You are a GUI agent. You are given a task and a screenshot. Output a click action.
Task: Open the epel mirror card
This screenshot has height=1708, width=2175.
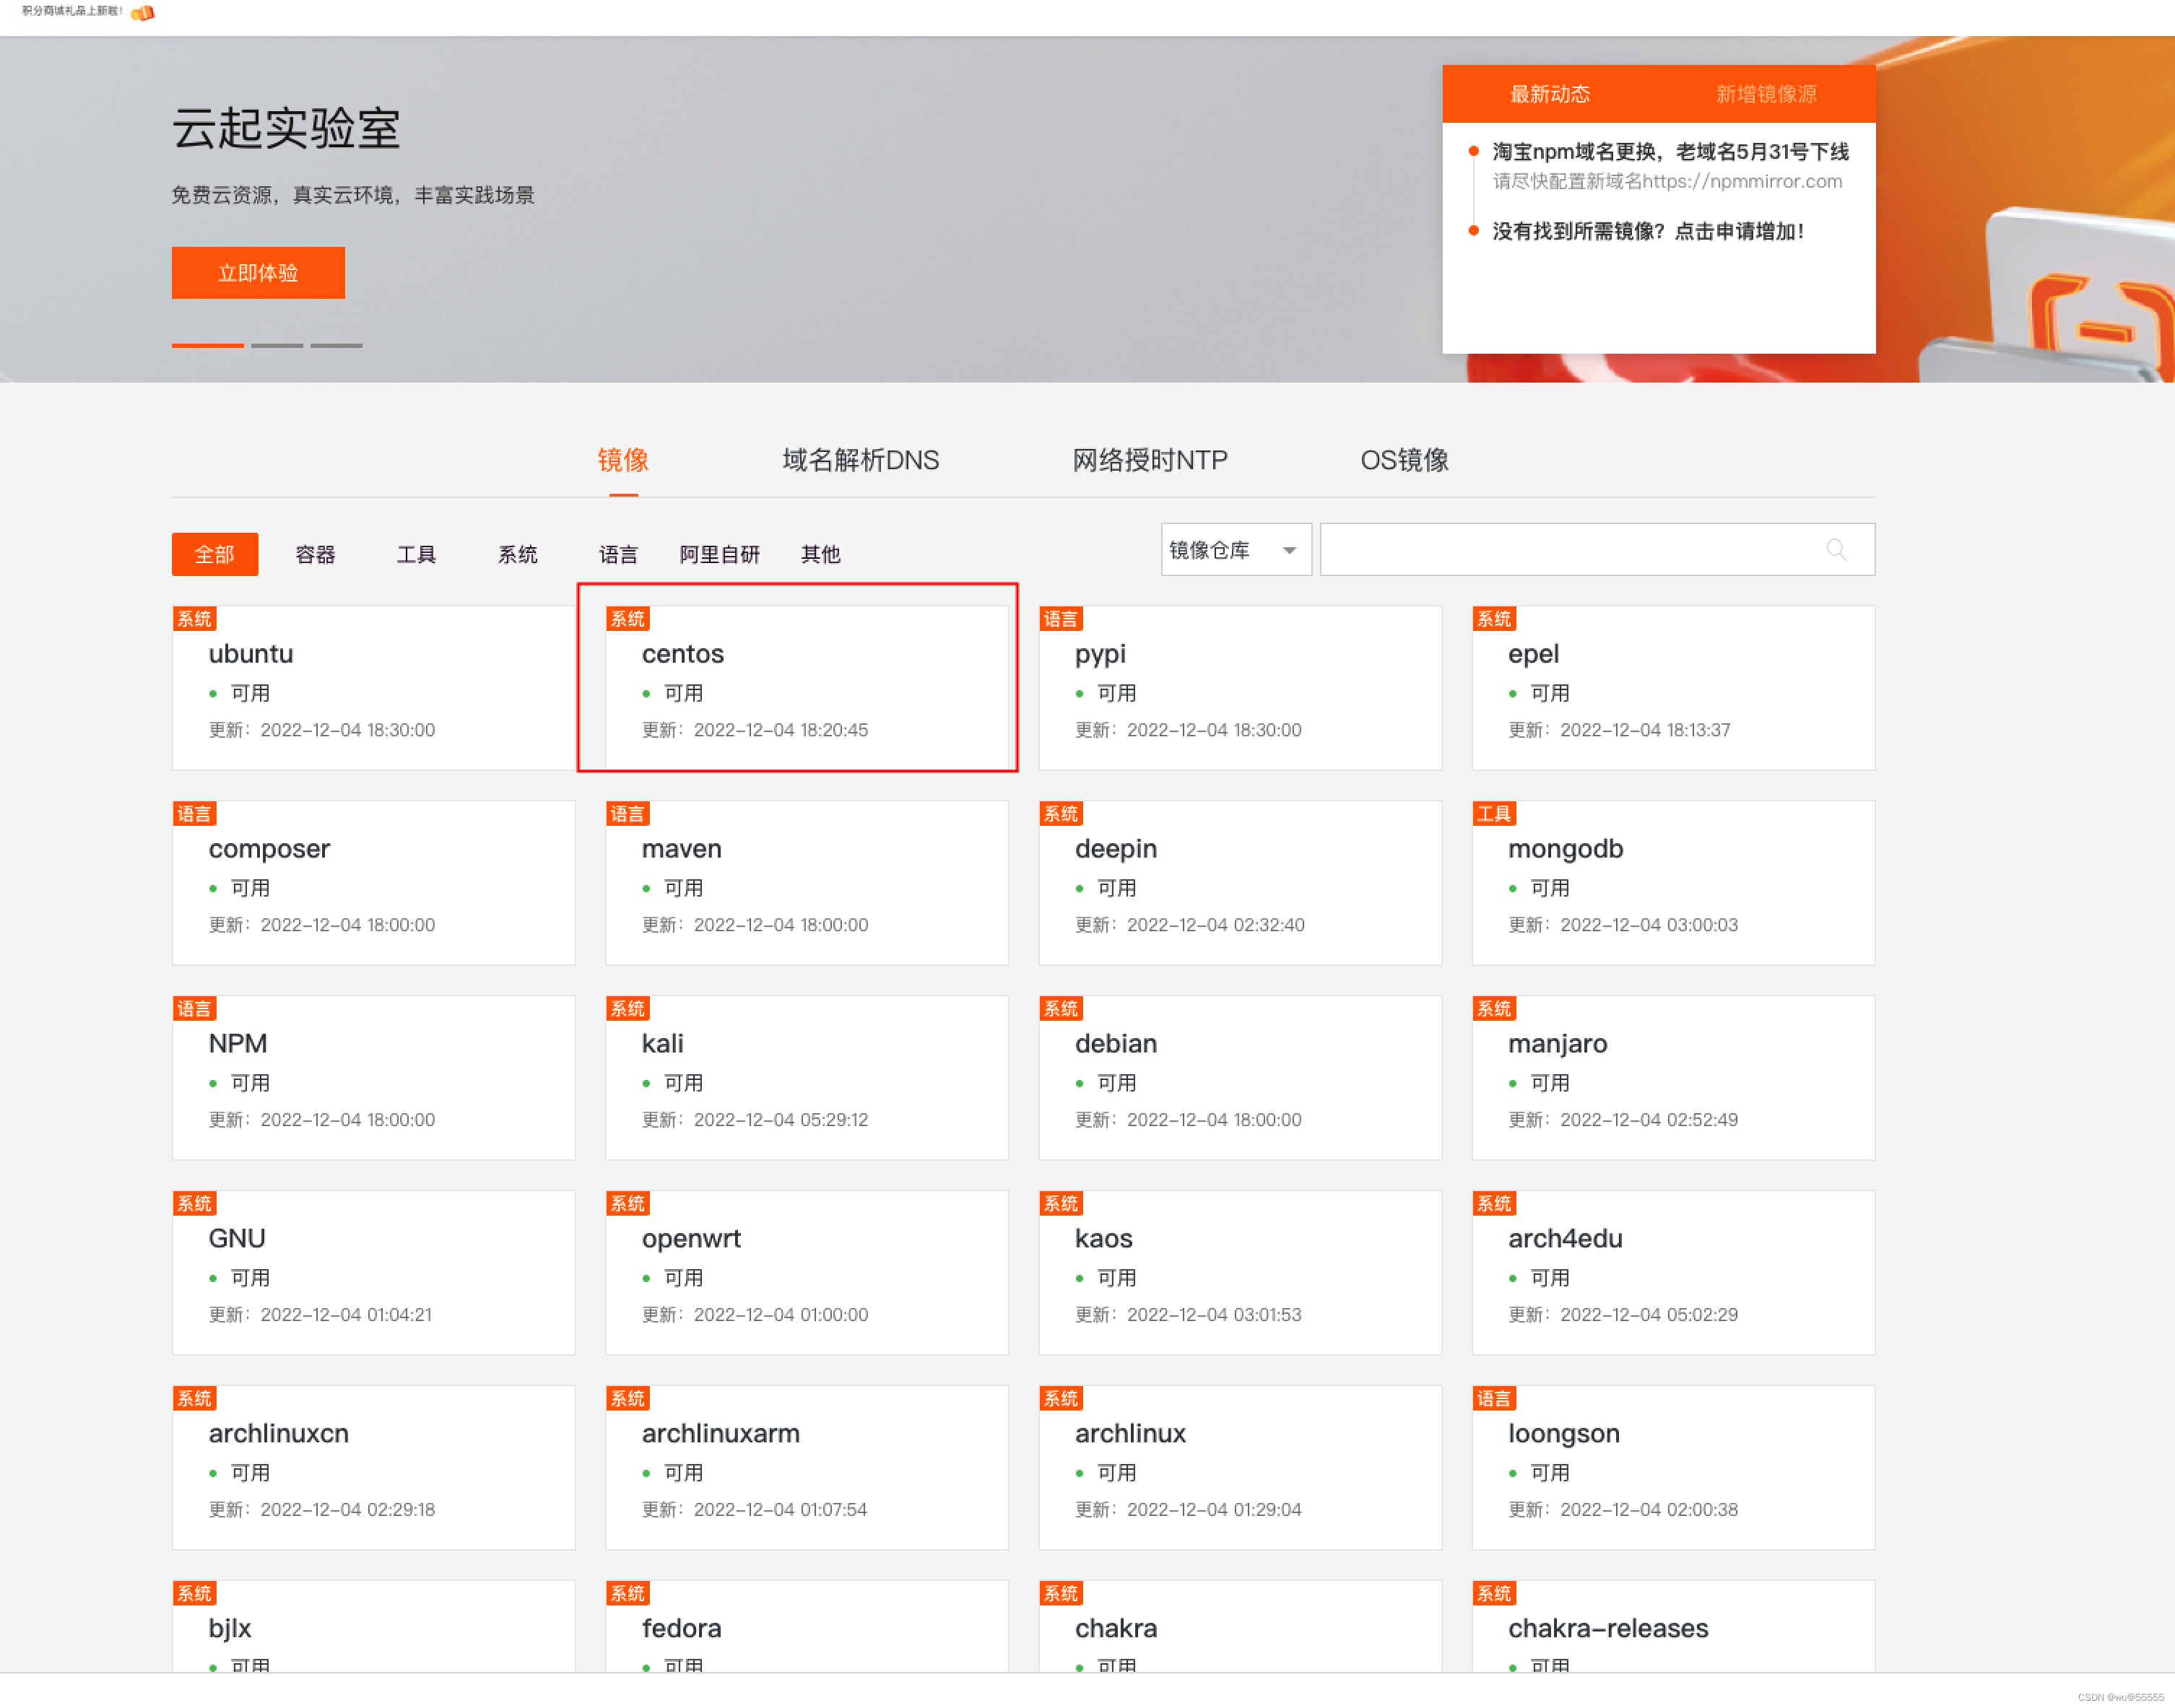1672,688
